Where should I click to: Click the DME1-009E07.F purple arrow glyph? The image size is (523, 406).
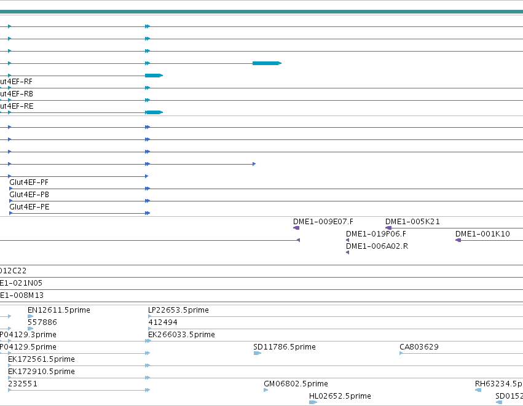pos(296,228)
